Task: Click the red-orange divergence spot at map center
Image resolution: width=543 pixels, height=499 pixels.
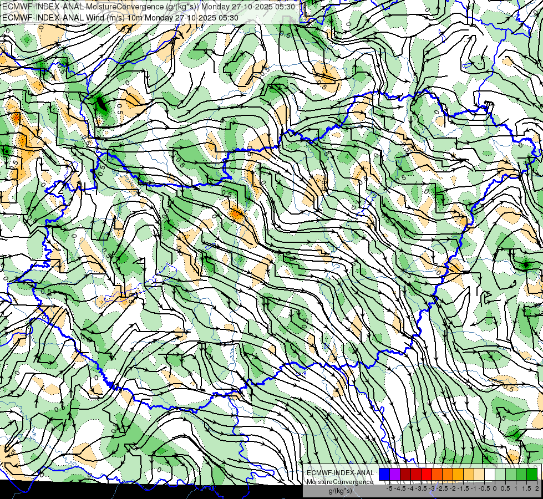Action: [x=237, y=215]
